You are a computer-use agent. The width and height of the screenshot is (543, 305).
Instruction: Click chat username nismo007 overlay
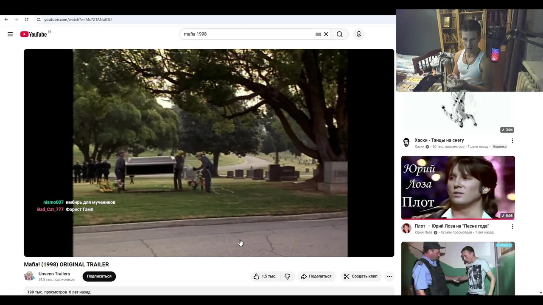(53, 202)
